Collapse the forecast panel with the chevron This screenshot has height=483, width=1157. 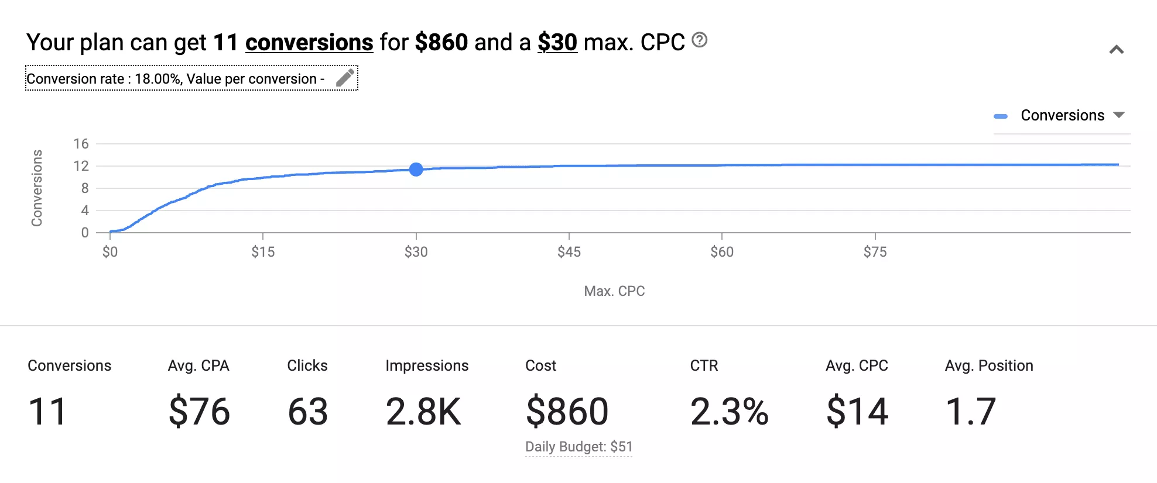(x=1117, y=50)
